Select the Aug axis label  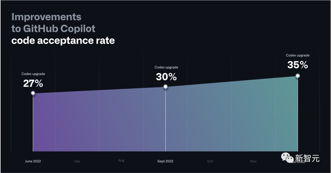point(121,160)
